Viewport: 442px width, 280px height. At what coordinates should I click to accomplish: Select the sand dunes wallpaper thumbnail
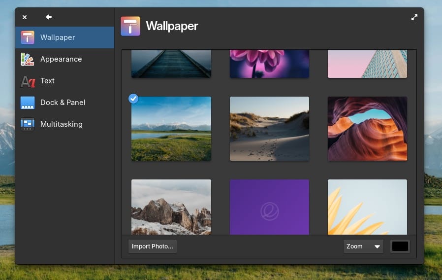pos(269,129)
